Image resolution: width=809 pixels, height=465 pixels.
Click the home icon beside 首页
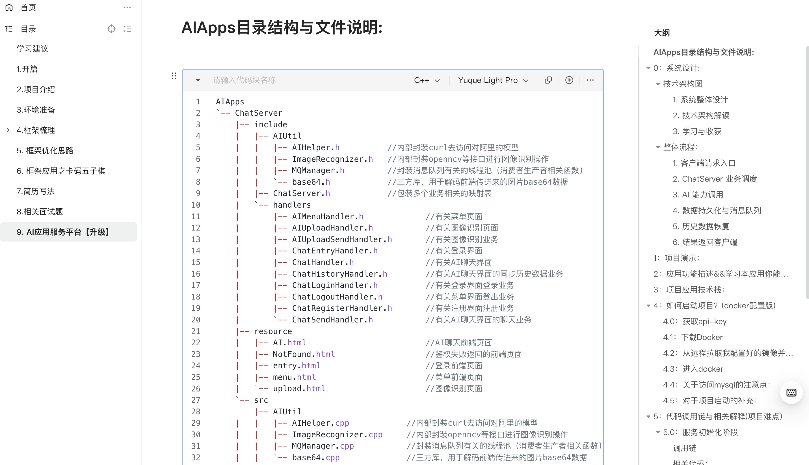click(x=9, y=7)
